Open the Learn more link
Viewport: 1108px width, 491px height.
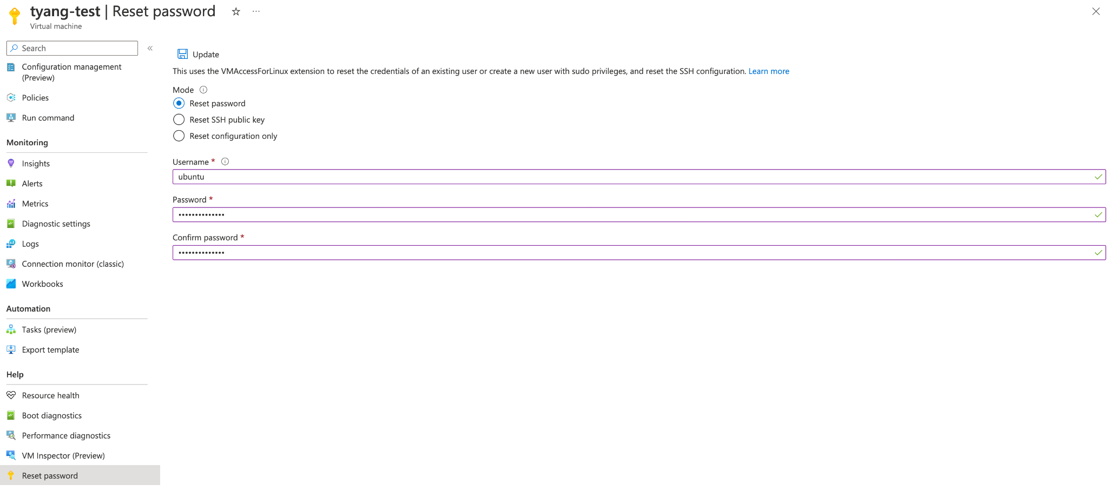pyautogui.click(x=769, y=71)
